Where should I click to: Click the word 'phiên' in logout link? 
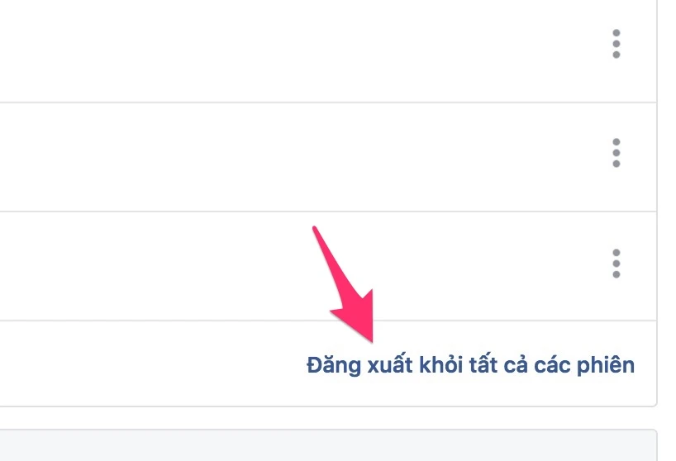606,365
